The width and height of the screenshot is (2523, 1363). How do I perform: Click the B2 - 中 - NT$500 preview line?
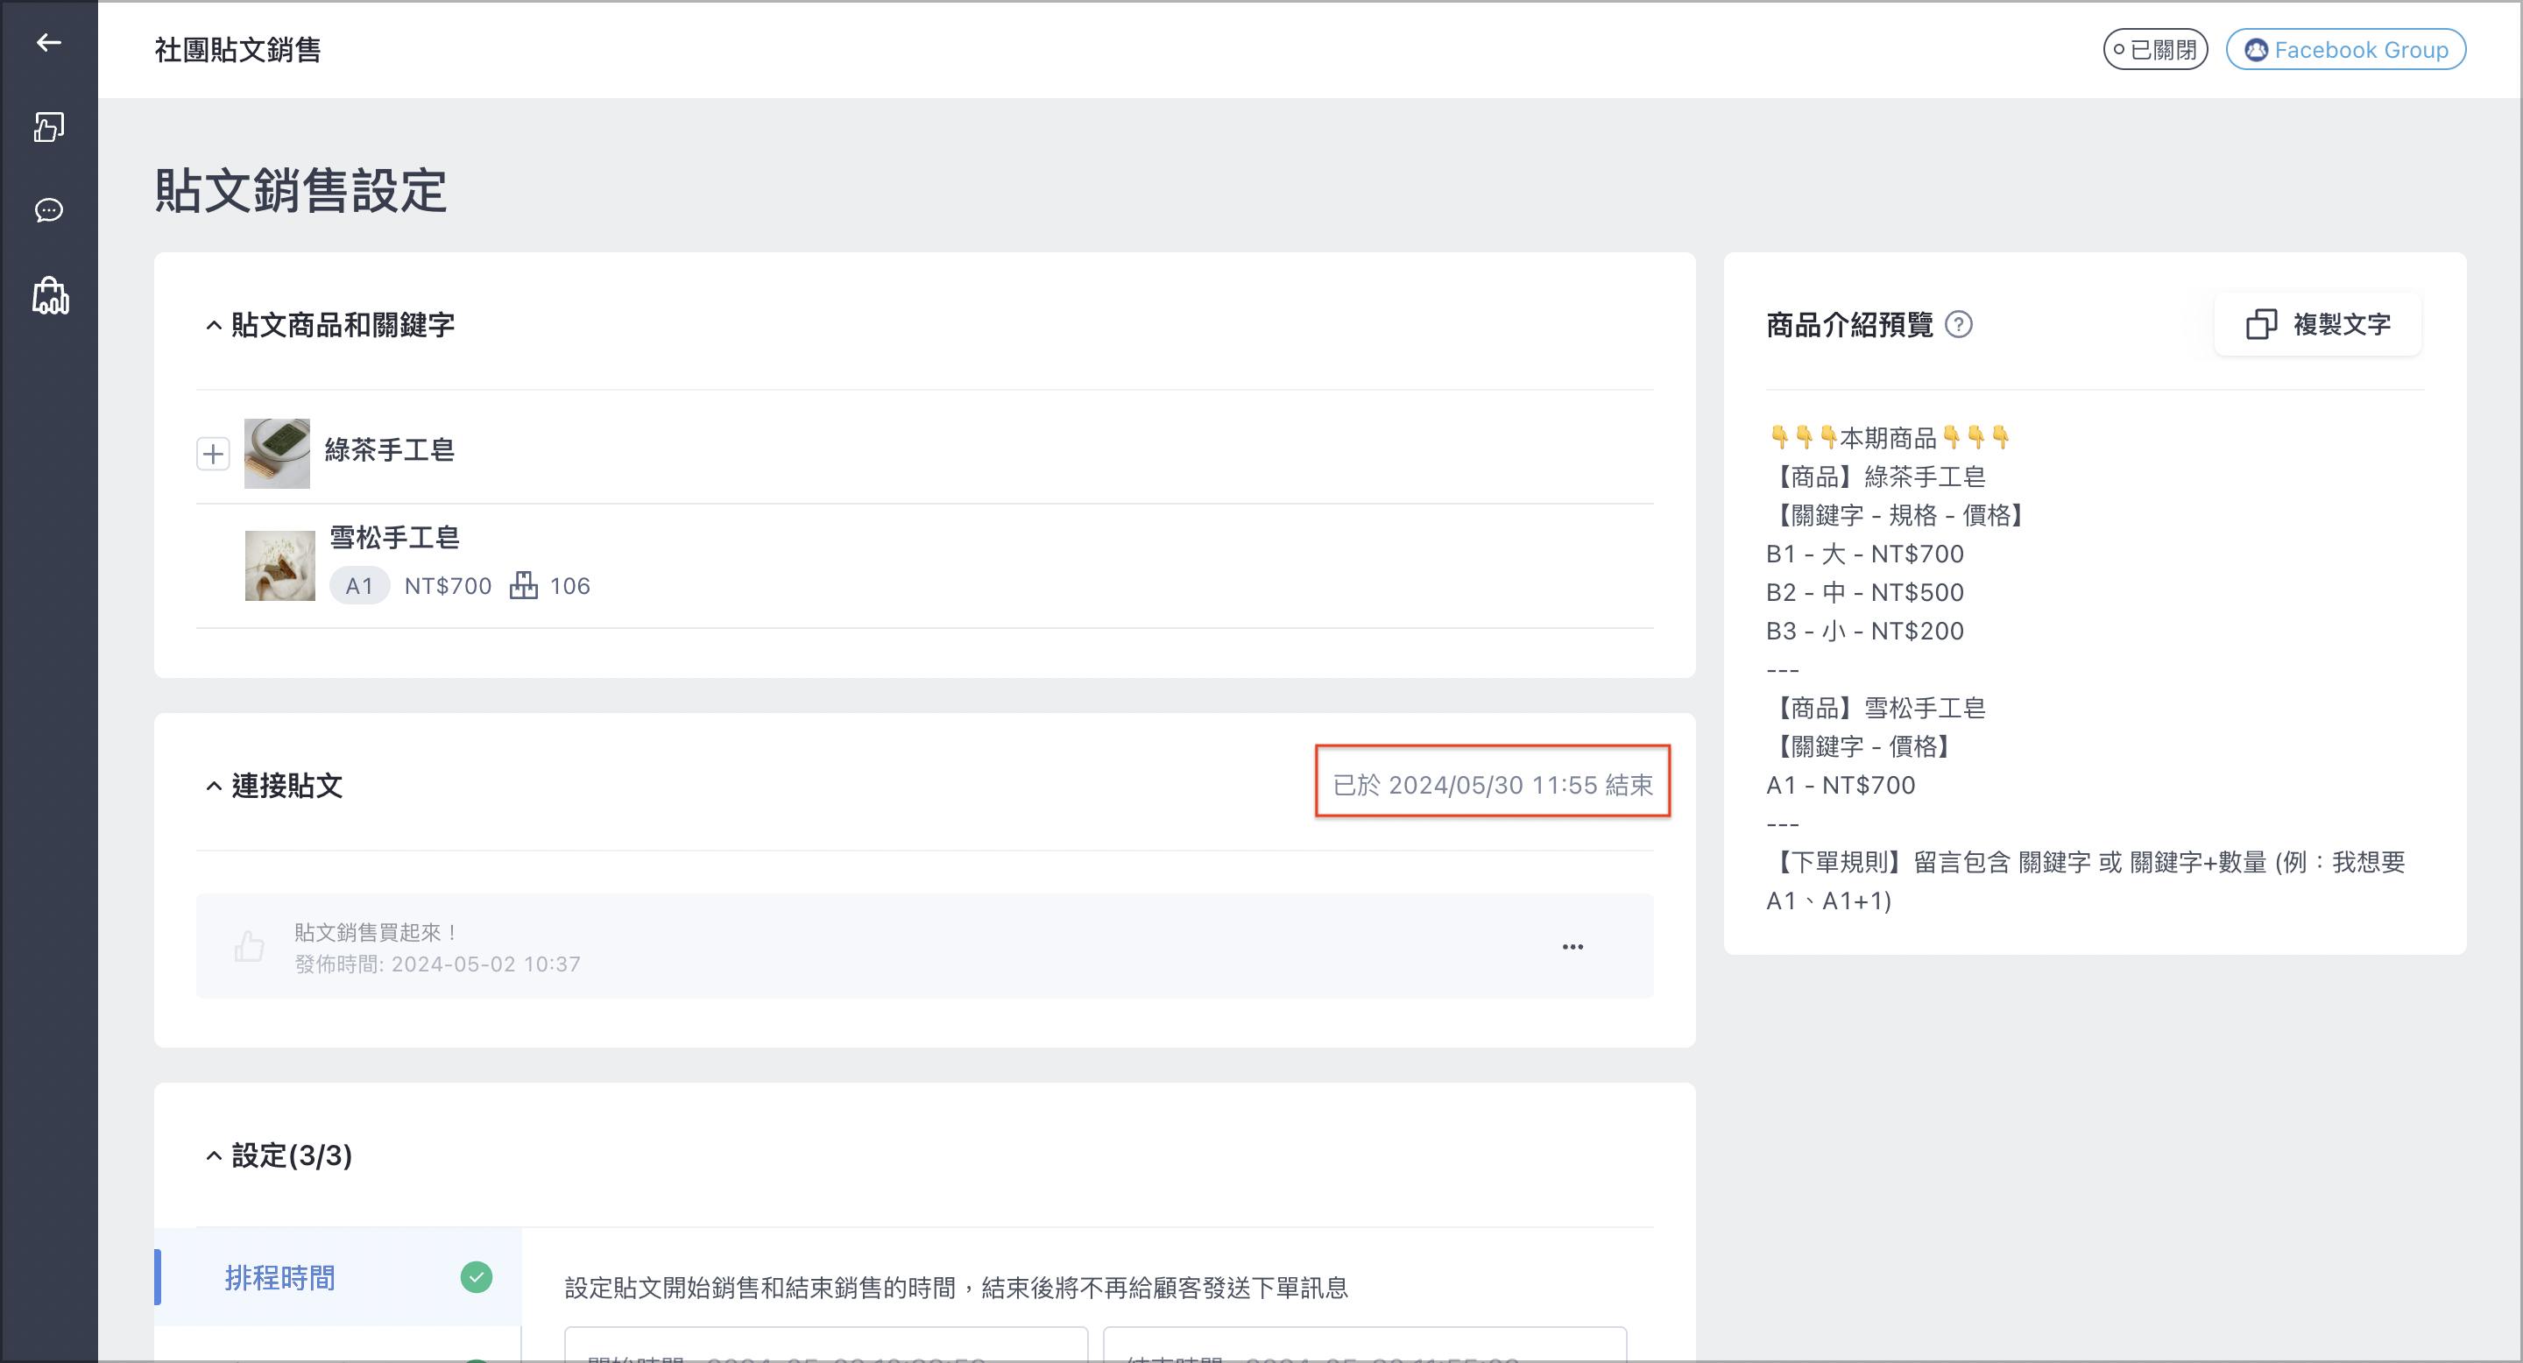click(1865, 592)
